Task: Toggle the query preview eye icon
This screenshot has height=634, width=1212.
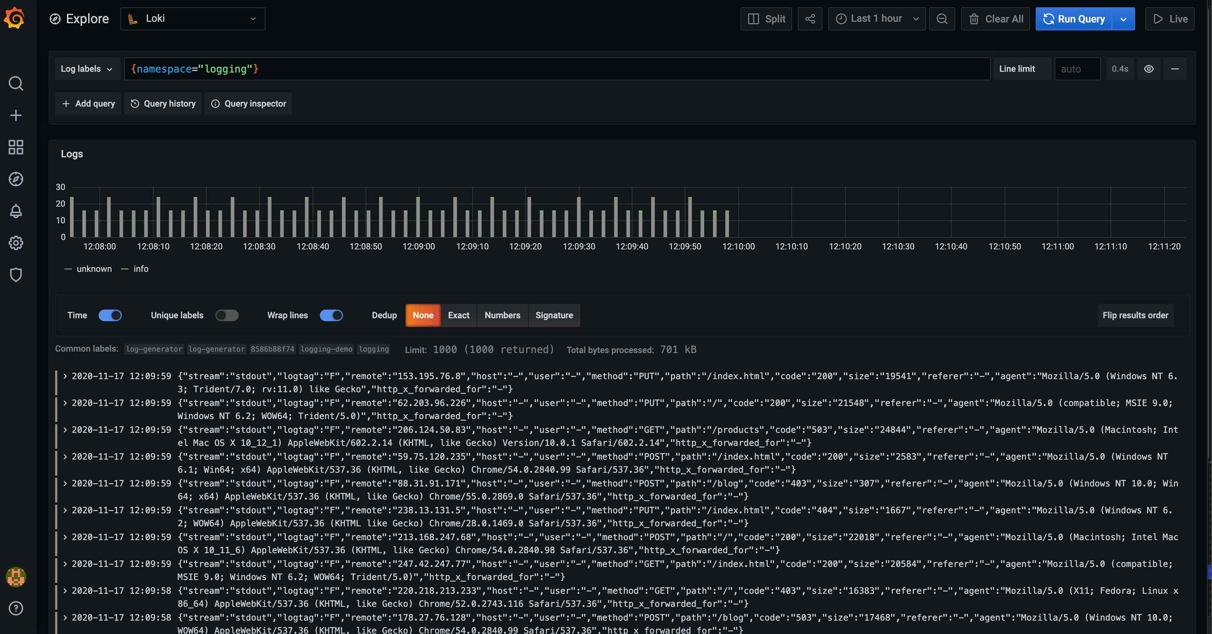Action: 1149,69
